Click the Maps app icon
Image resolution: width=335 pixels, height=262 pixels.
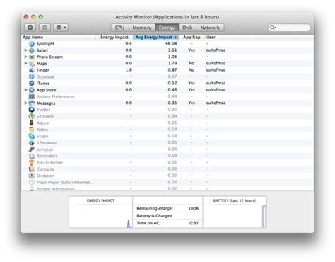(32, 64)
